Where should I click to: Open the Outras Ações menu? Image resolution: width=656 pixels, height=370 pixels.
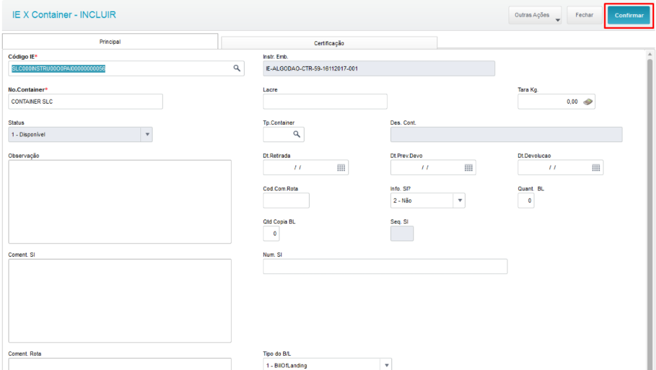[535, 15]
